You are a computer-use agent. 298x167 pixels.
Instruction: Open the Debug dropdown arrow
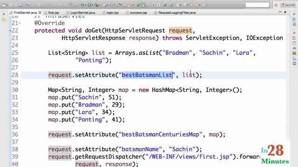tap(86, 5)
